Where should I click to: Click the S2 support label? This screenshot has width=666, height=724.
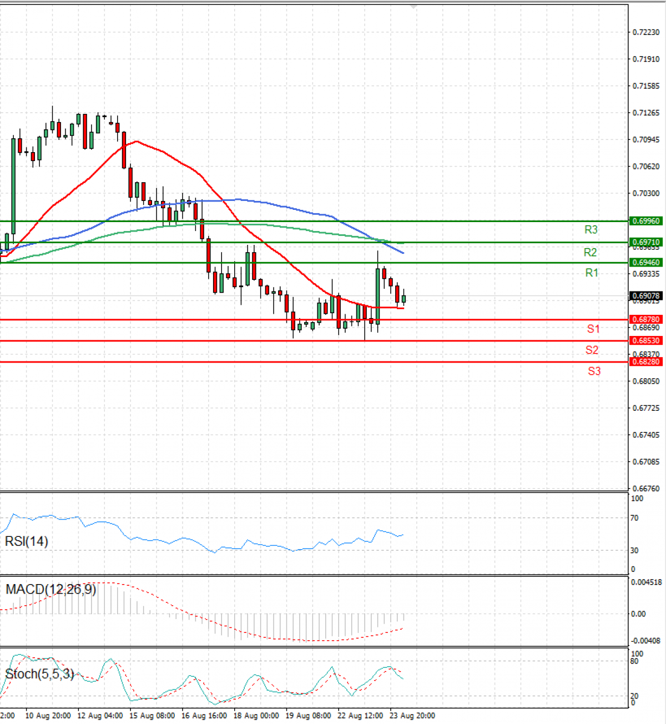(592, 350)
